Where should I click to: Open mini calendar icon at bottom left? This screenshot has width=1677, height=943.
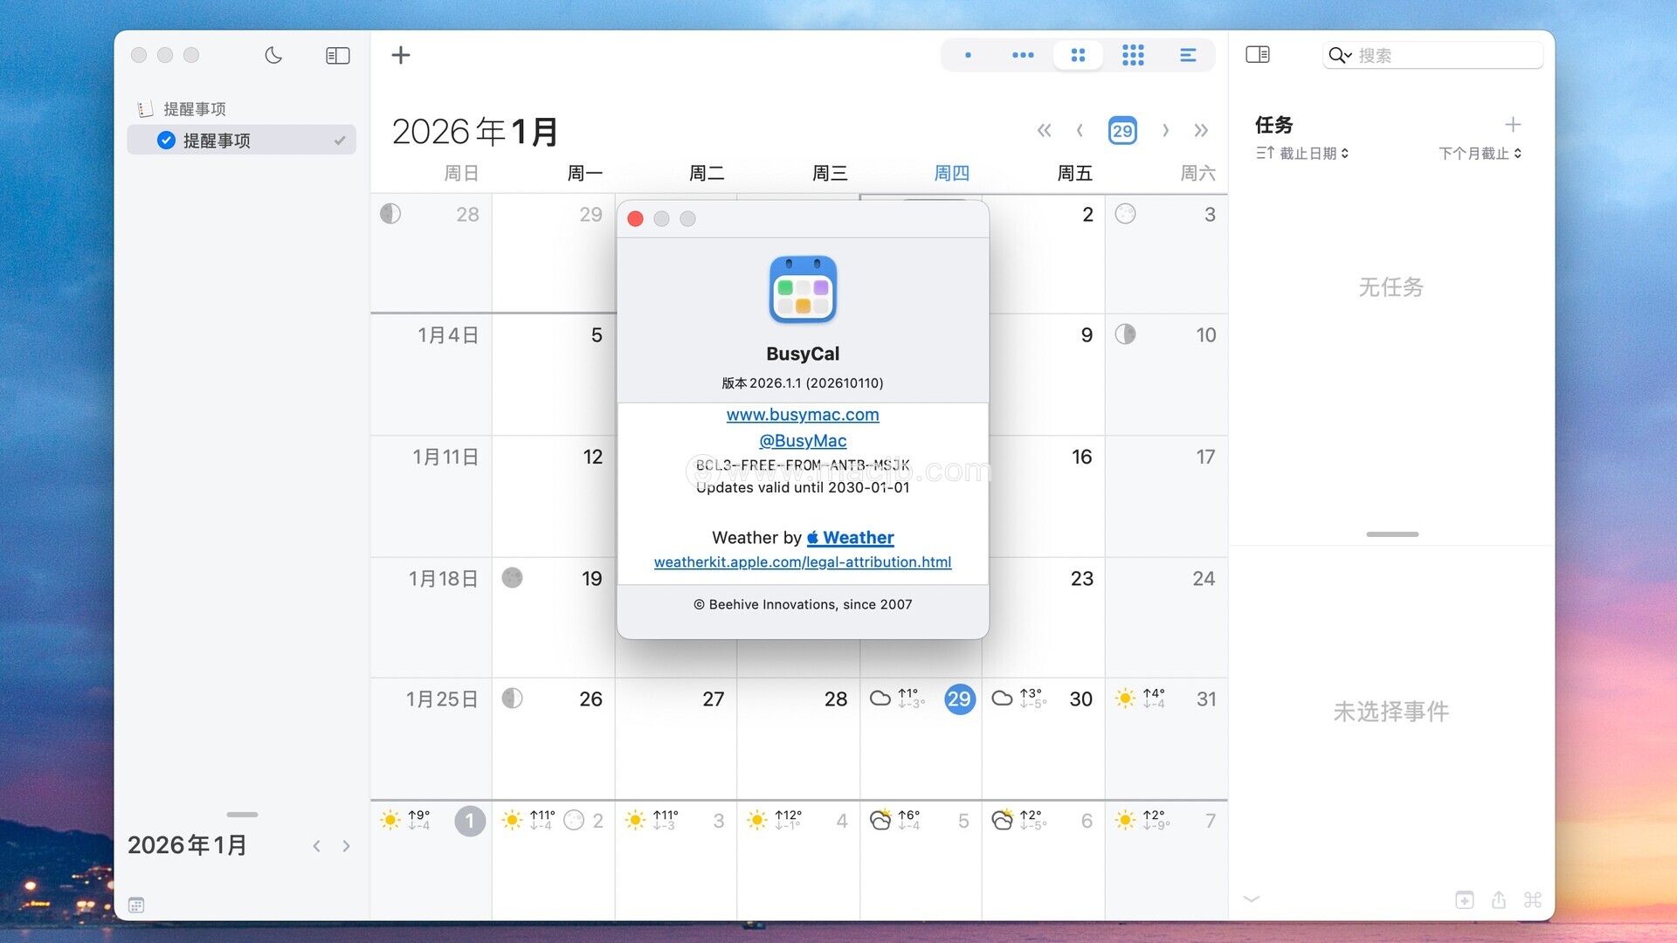pos(136,905)
